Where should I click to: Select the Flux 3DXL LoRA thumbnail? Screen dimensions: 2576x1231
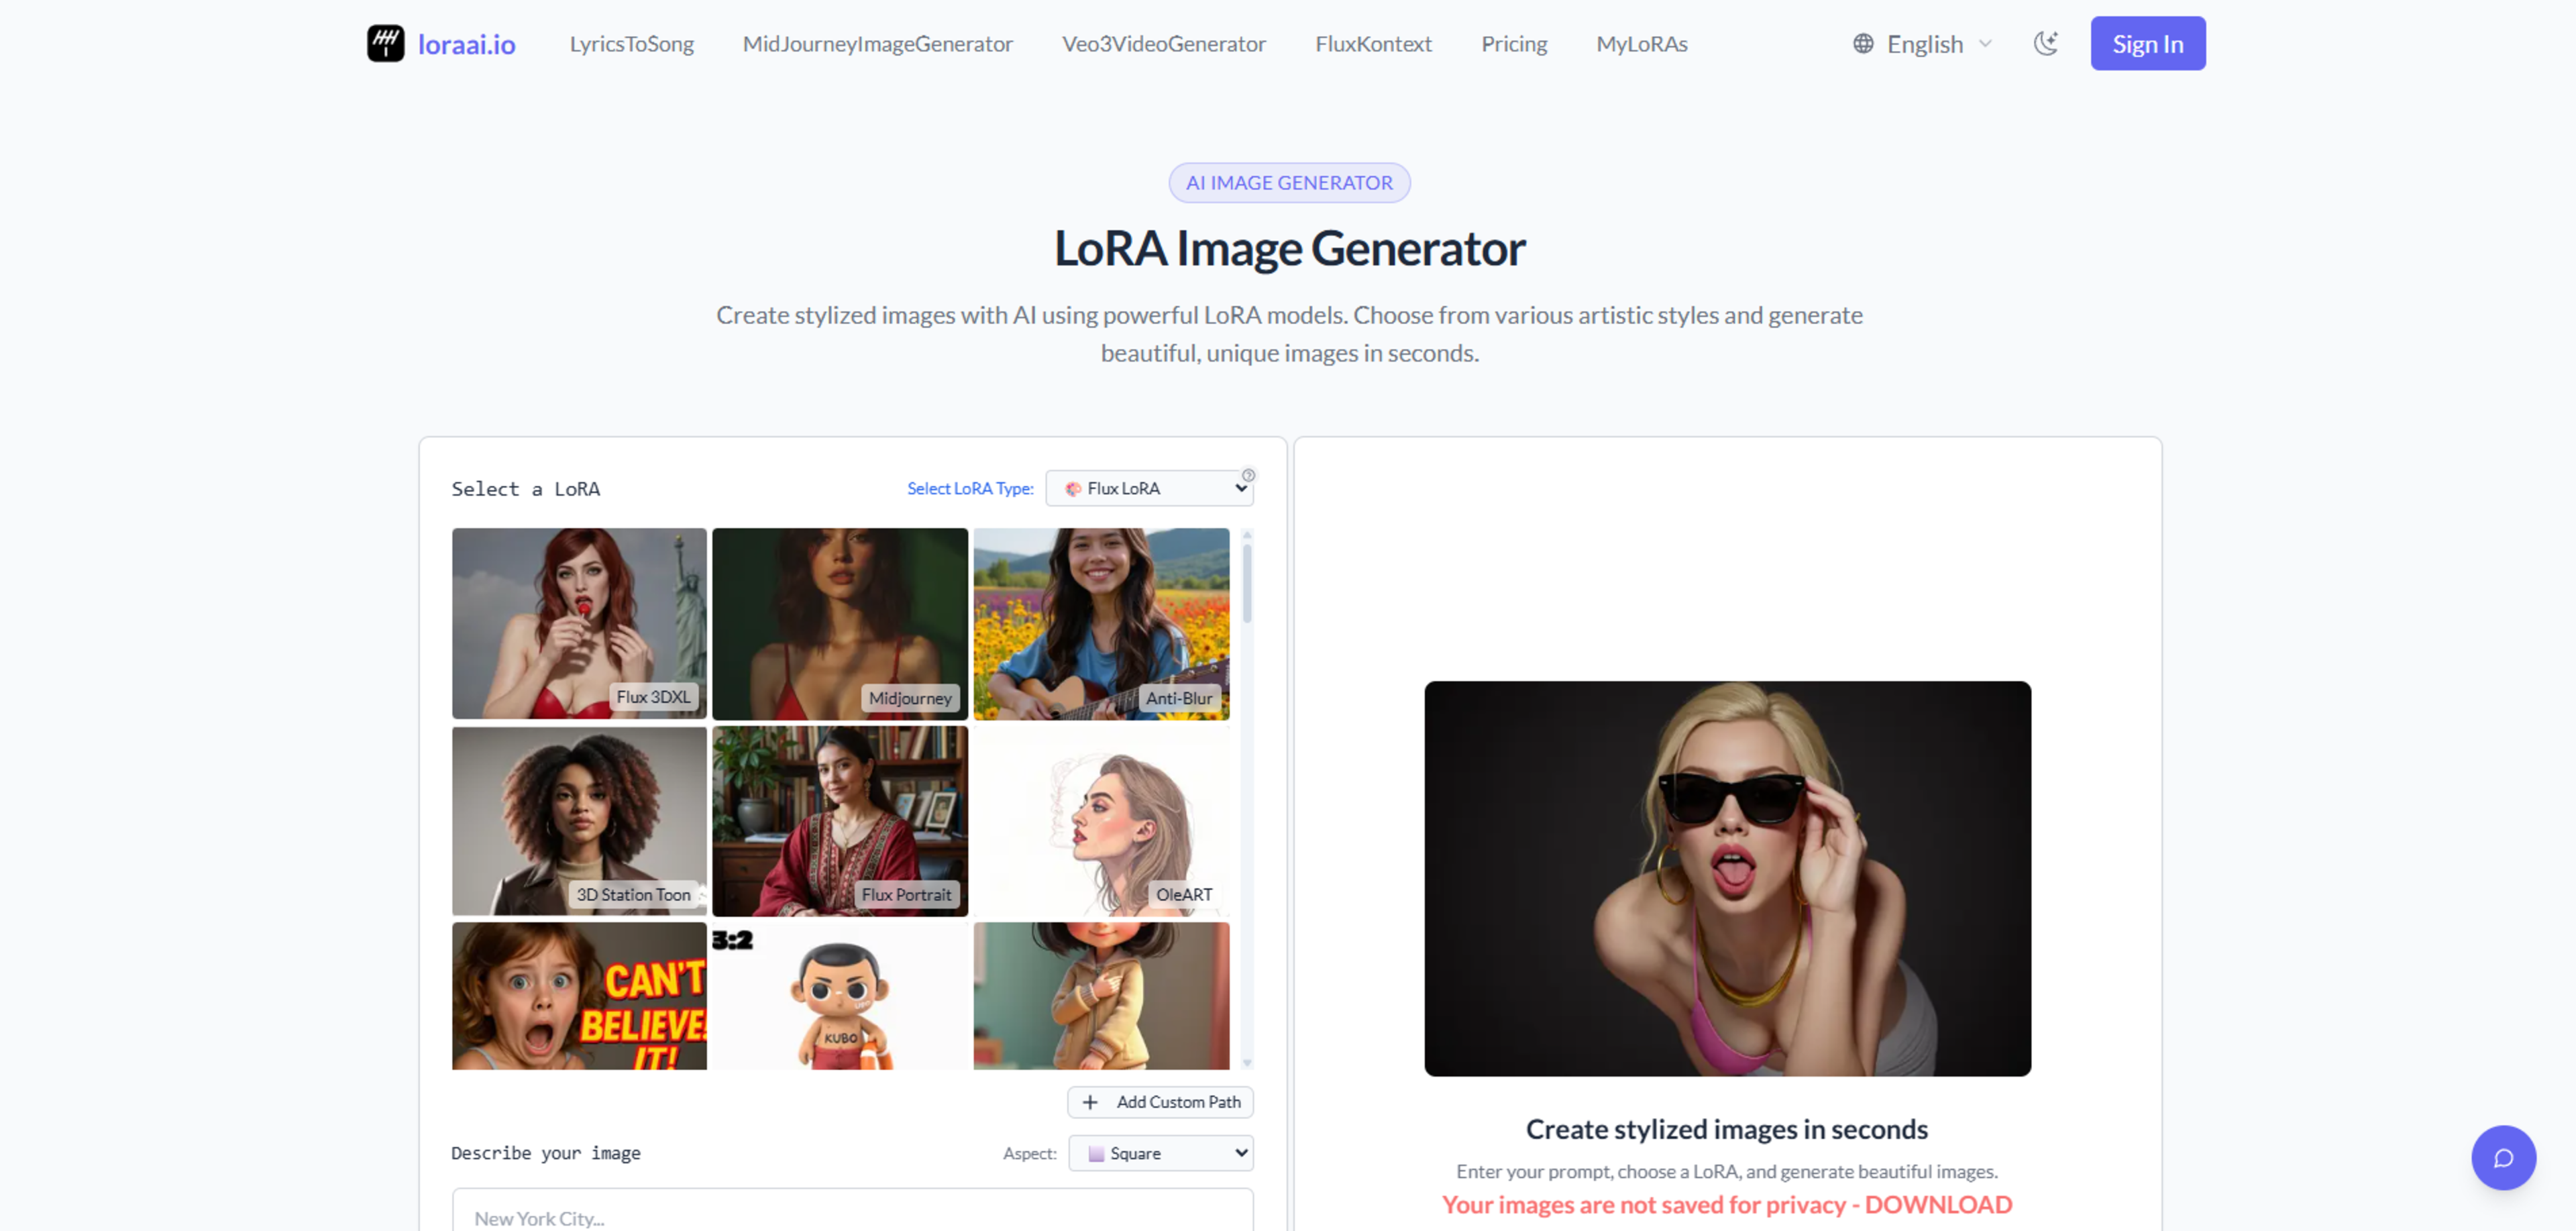[x=578, y=623]
